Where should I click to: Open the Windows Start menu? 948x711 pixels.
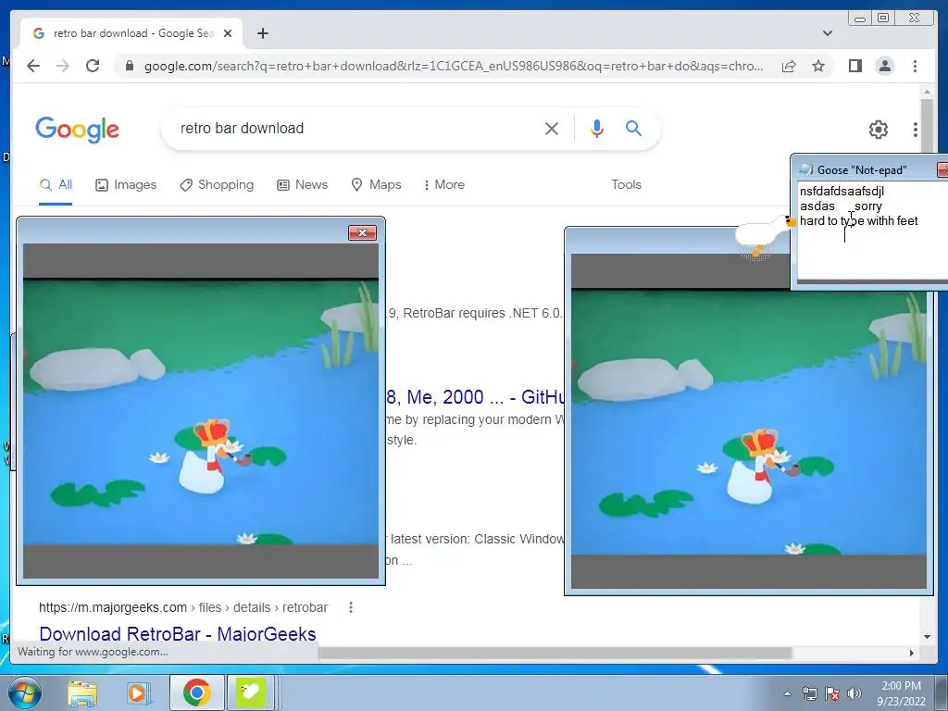tap(24, 692)
